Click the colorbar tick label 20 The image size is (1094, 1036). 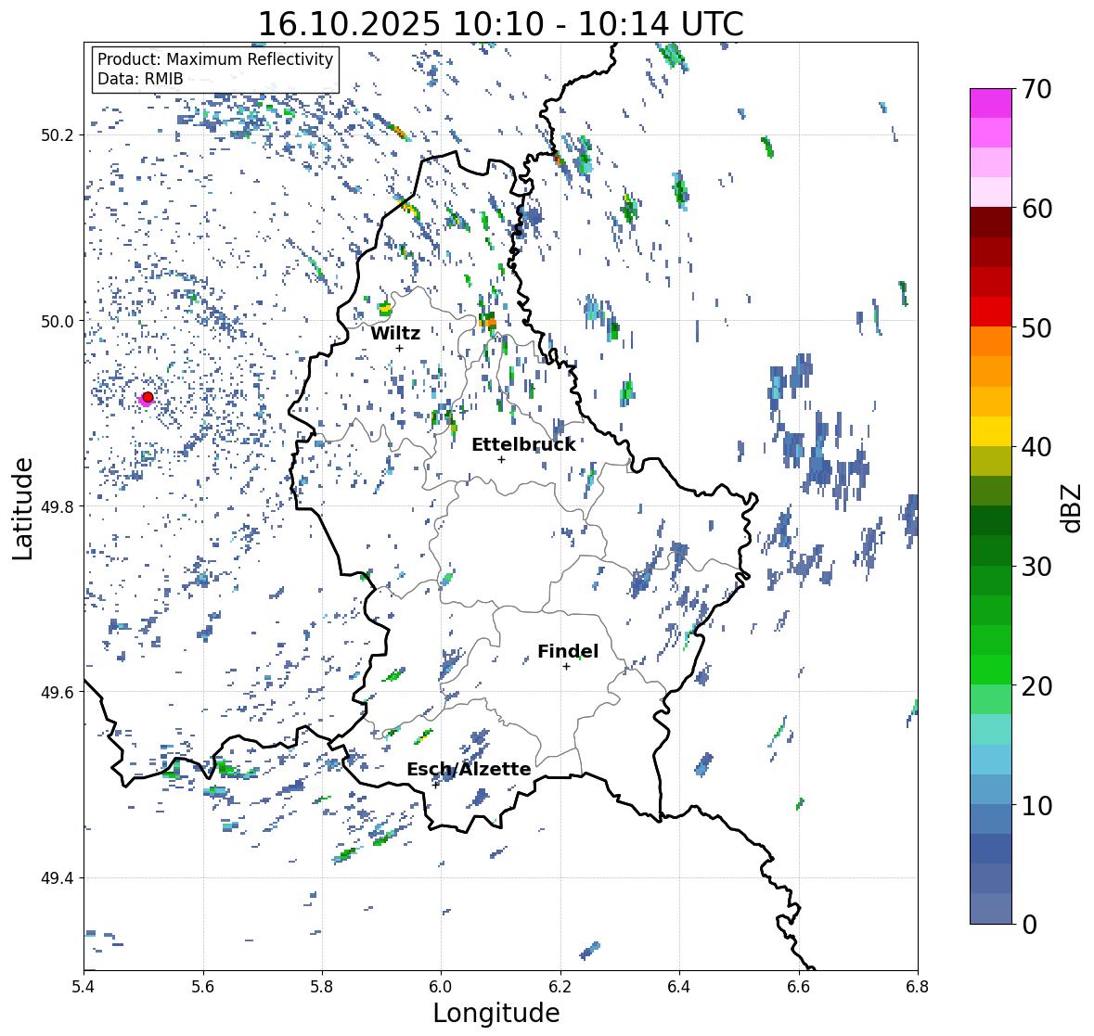pyautogui.click(x=1036, y=686)
